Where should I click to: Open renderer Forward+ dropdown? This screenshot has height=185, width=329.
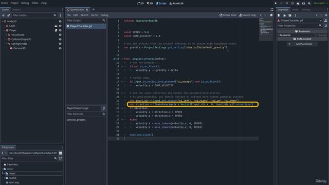point(320,3)
